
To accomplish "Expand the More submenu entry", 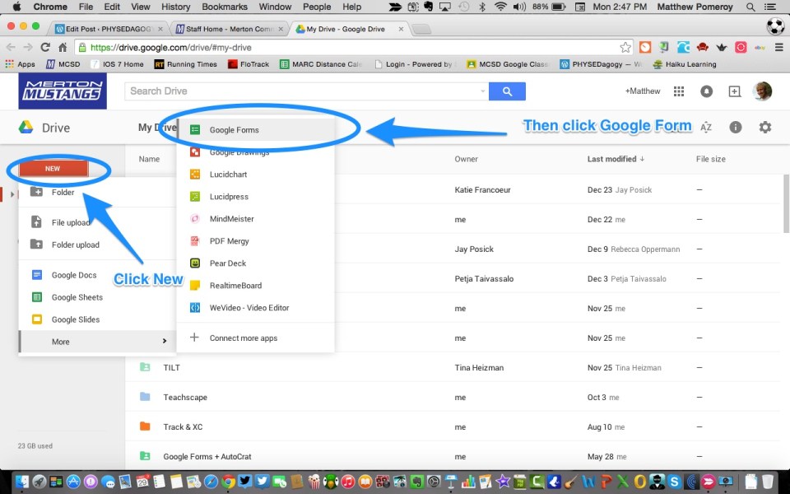I will 97,342.
